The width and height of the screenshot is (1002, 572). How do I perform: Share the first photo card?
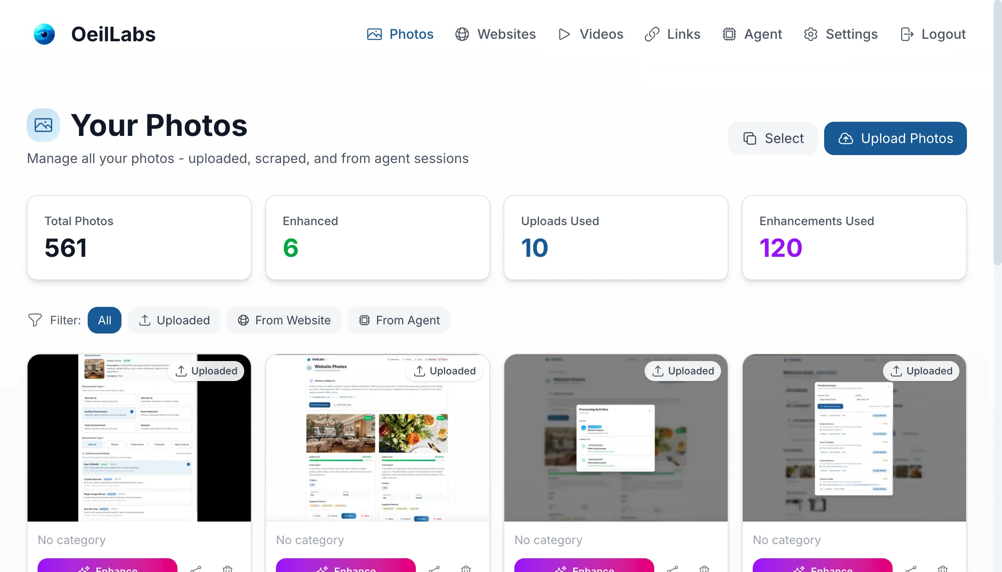tap(196, 568)
